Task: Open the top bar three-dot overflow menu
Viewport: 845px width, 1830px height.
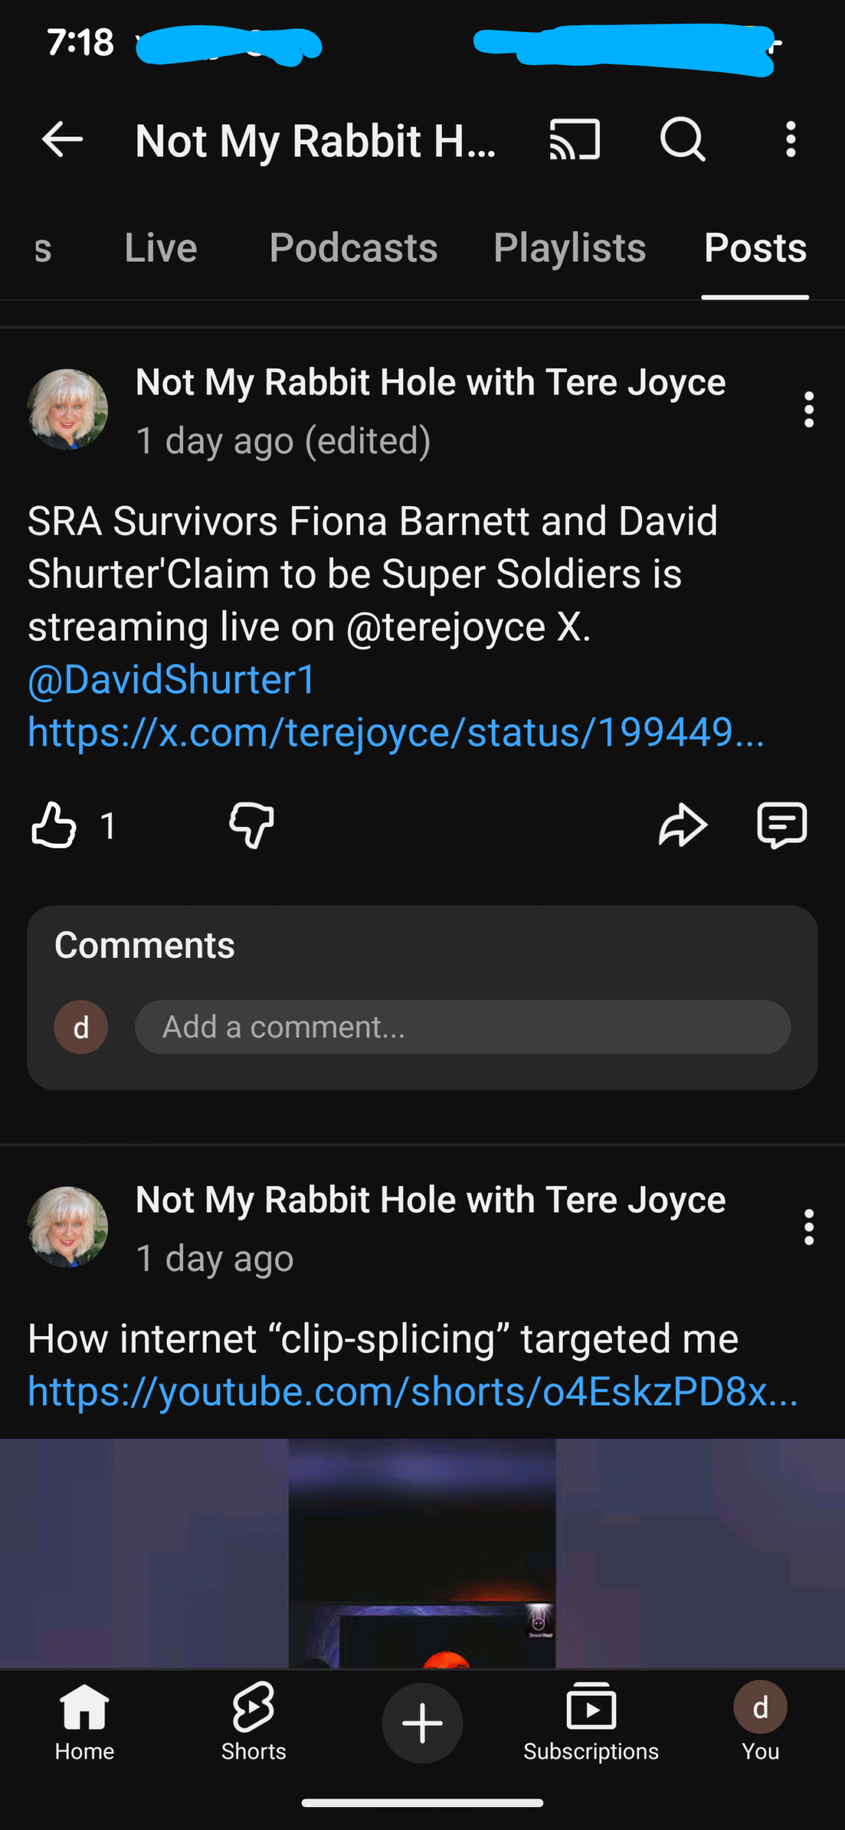Action: click(x=790, y=139)
